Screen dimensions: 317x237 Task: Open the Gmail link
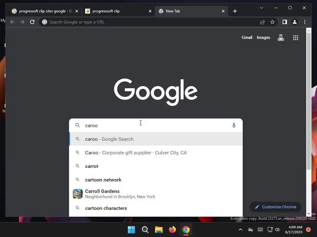(x=247, y=37)
